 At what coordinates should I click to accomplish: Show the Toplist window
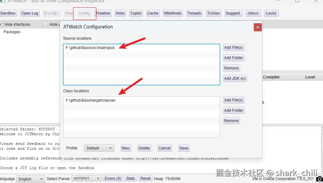tap(136, 13)
